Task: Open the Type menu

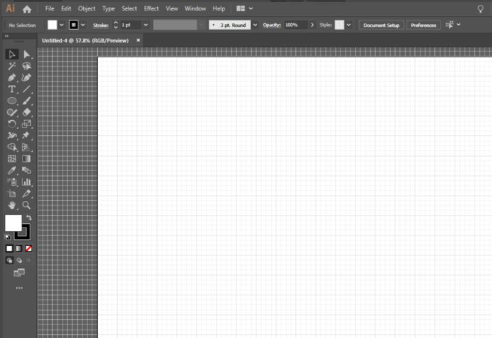Action: click(109, 8)
